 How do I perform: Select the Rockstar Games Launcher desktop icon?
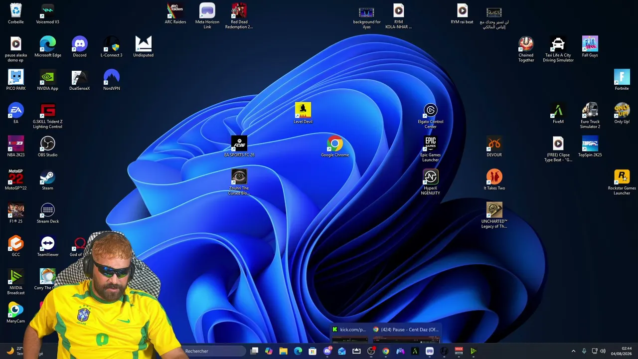point(622,182)
